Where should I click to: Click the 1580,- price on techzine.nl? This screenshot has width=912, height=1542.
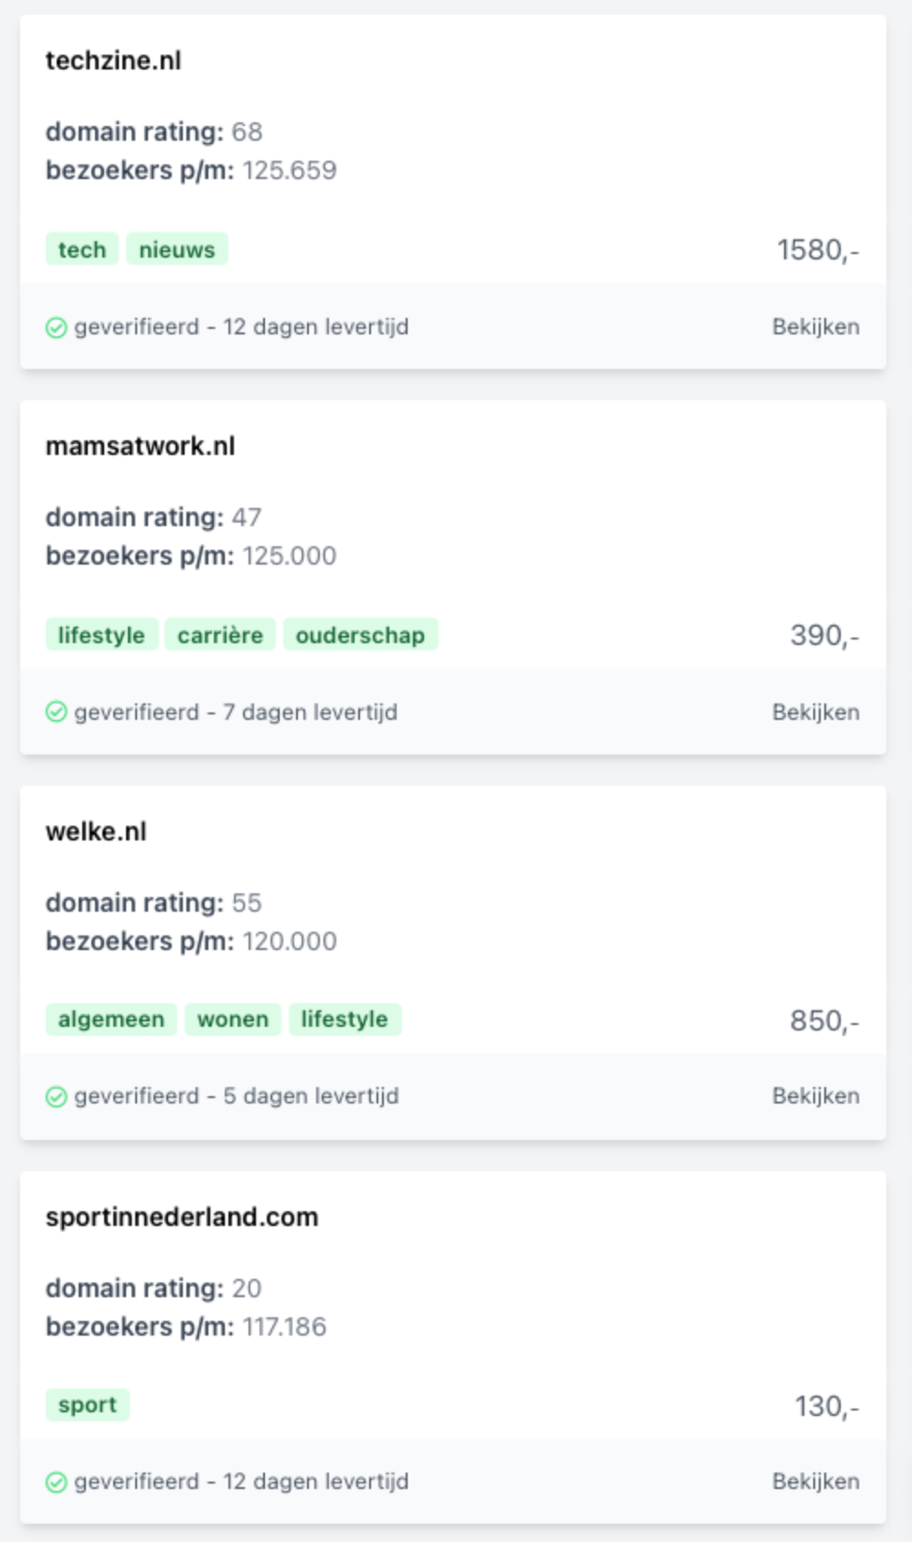point(818,249)
